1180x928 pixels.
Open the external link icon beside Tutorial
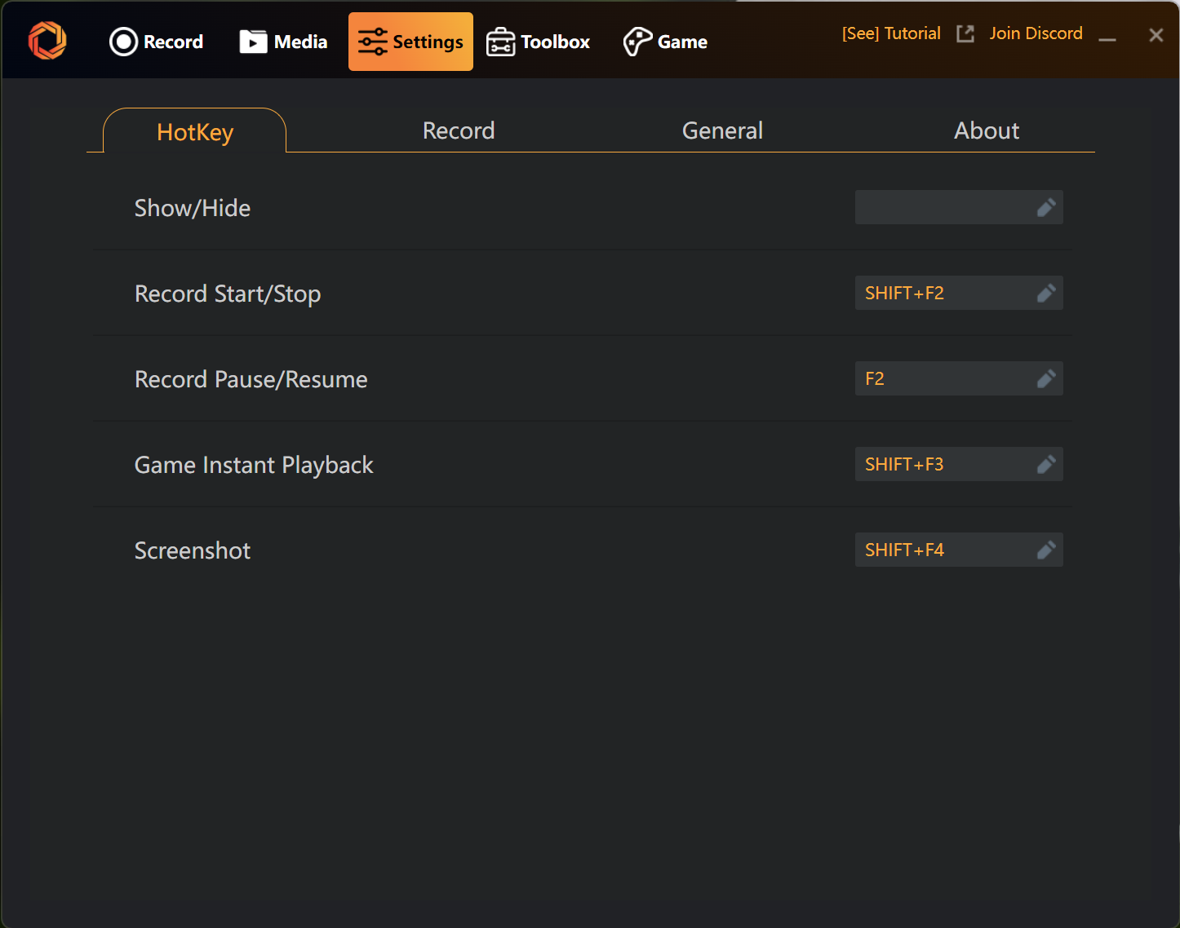click(x=965, y=33)
